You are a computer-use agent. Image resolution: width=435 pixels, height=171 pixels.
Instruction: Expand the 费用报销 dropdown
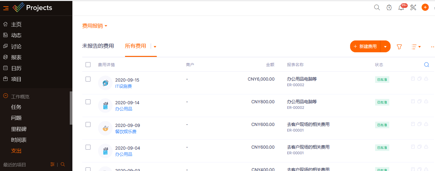coord(95,26)
